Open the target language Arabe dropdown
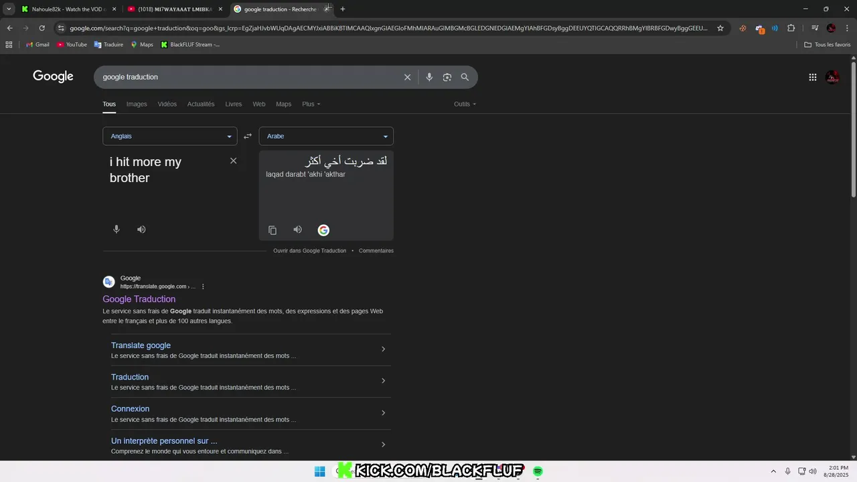857x482 pixels. [x=326, y=136]
